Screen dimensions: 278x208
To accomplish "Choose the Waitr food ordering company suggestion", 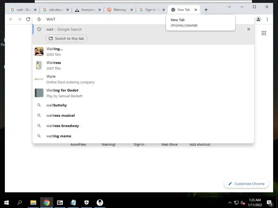I will [x=143, y=79].
